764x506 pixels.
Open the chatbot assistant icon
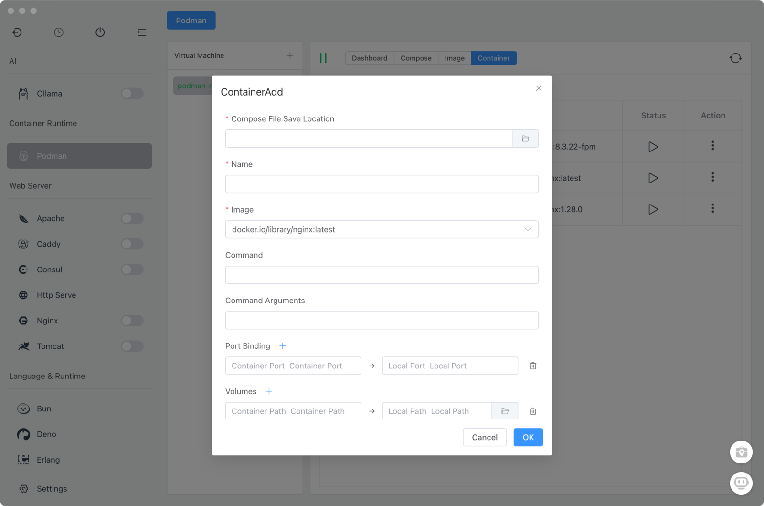coord(741,483)
